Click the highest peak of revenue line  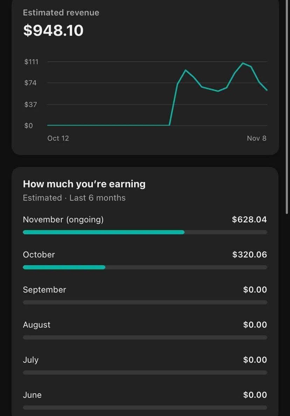pyautogui.click(x=243, y=63)
